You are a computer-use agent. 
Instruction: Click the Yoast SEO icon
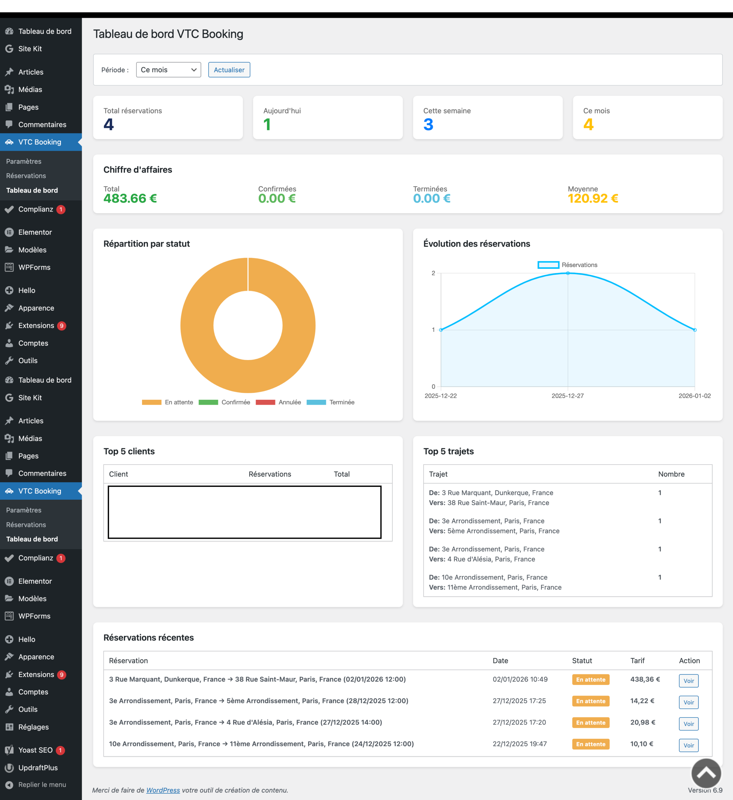(9, 750)
